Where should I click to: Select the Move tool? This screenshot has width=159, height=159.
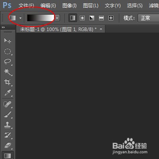8,41
